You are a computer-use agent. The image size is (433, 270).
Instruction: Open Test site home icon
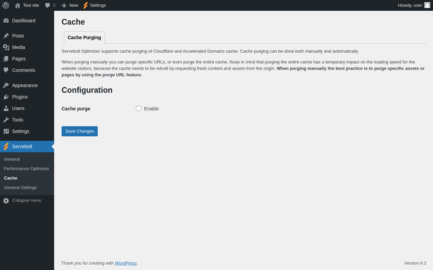(x=18, y=5)
